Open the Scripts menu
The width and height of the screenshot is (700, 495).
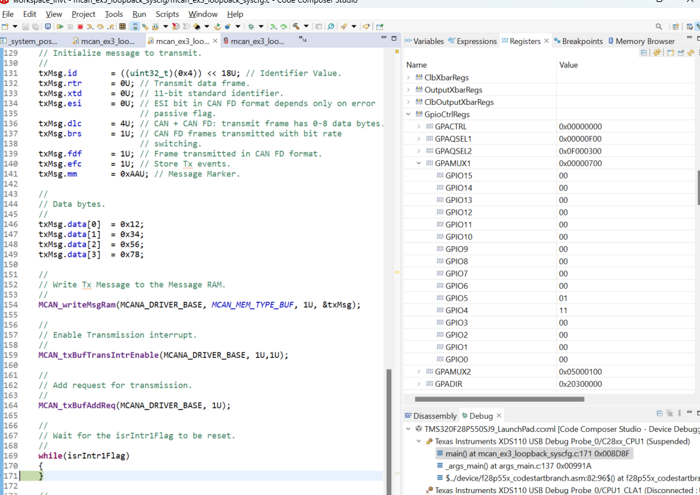pos(167,14)
